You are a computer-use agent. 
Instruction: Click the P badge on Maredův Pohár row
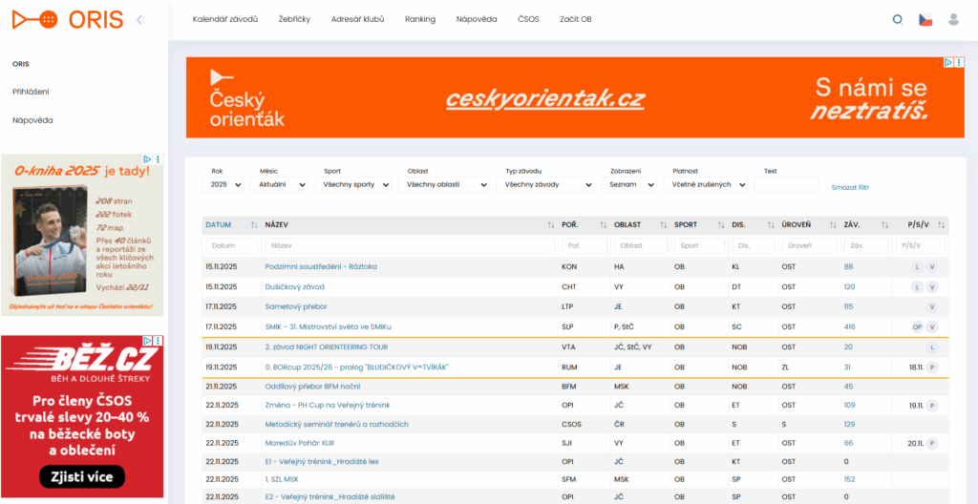pos(932,443)
